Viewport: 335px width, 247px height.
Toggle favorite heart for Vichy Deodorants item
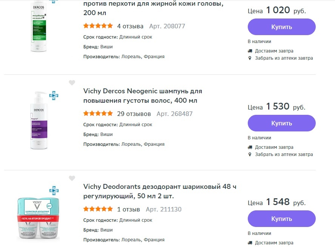coord(72,178)
